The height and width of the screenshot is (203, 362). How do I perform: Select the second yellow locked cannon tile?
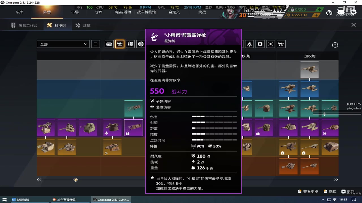310,147
